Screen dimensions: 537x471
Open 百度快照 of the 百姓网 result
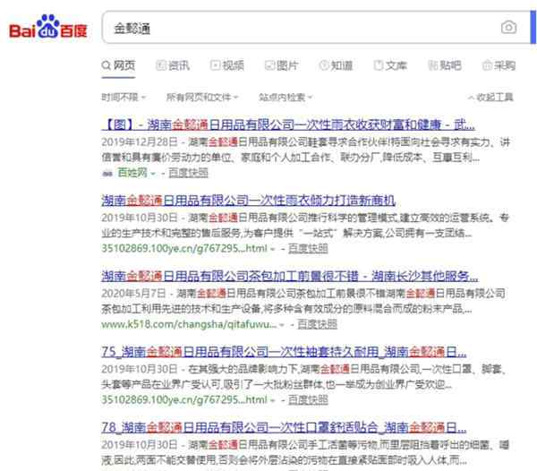[188, 173]
